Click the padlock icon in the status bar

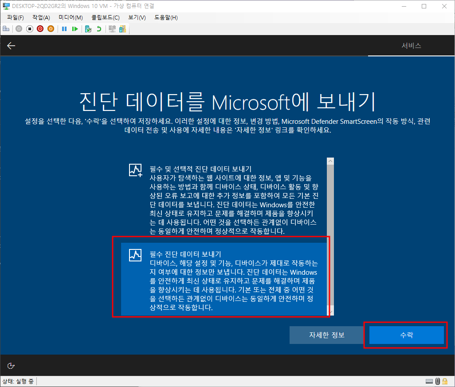pos(444,381)
